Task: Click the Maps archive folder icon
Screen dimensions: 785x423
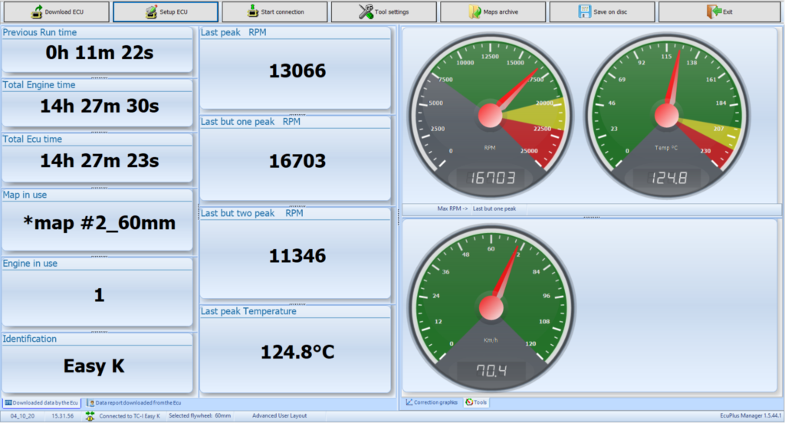Action: click(475, 11)
